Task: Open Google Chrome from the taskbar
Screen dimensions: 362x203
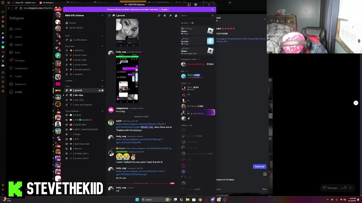Action: [200, 200]
